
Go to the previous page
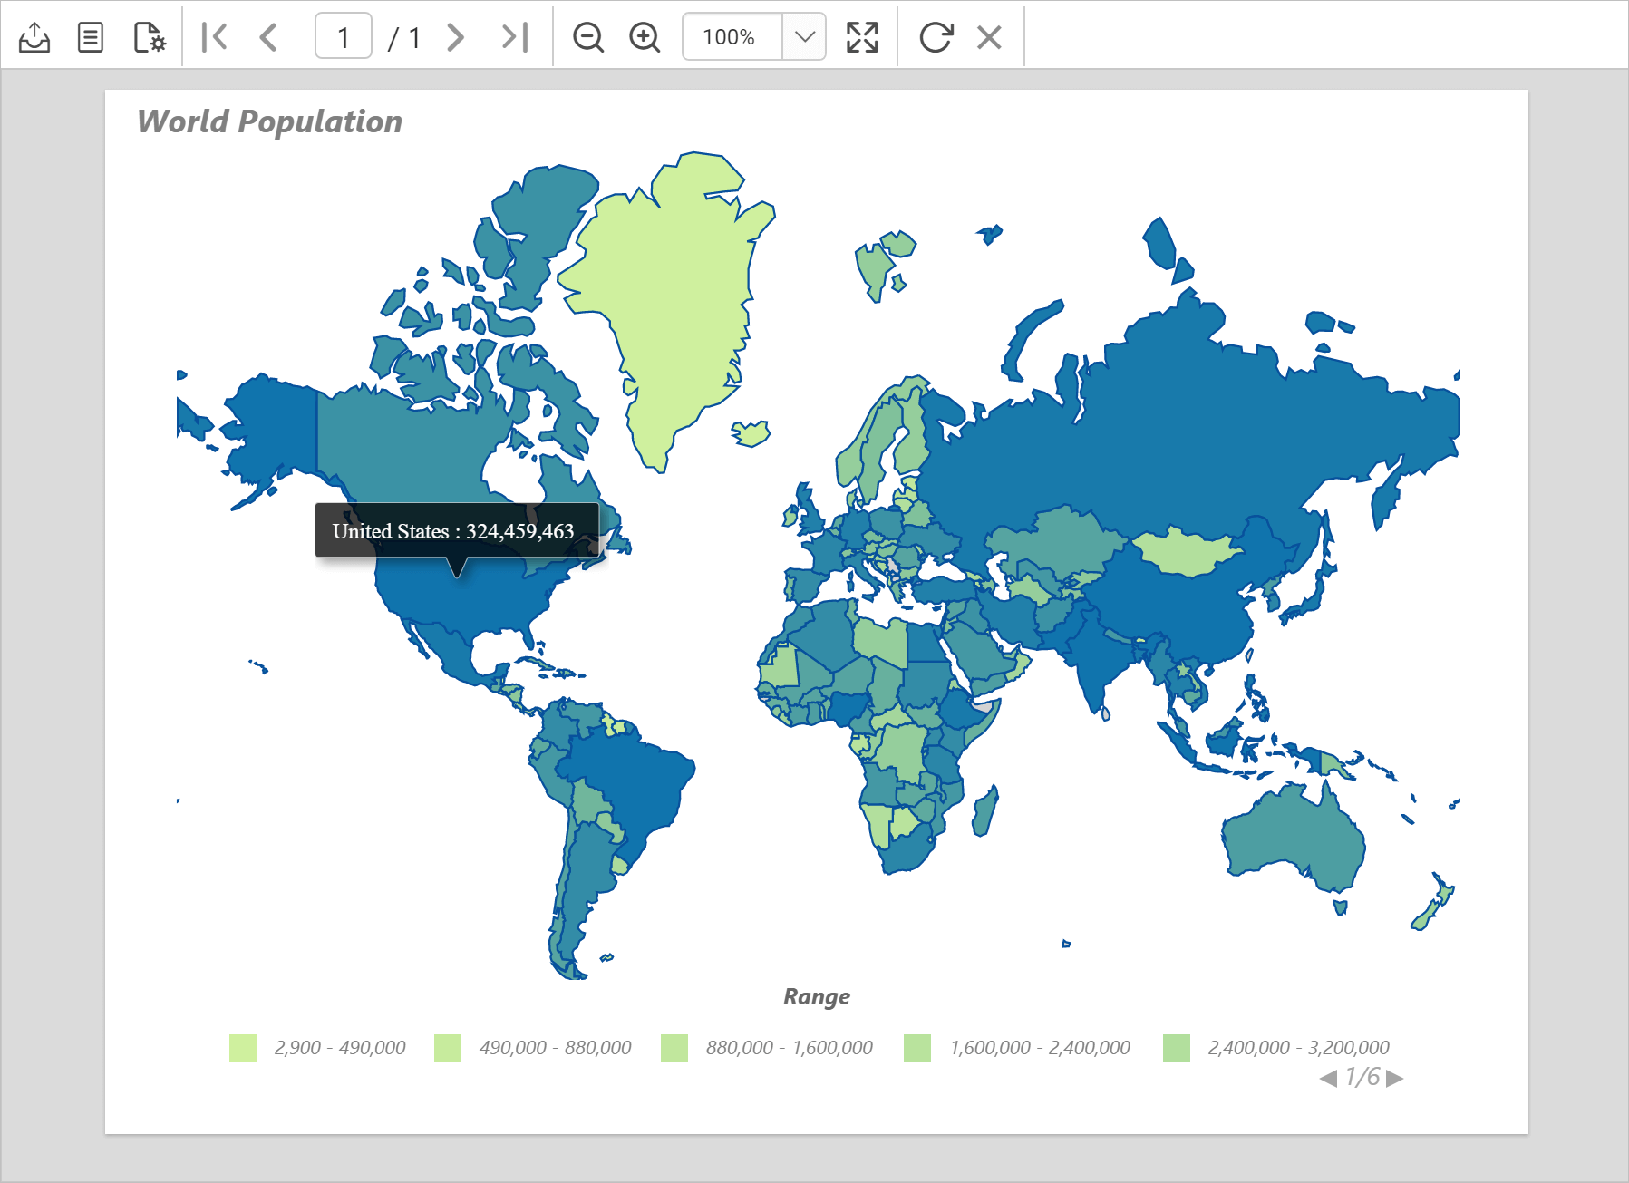click(268, 37)
